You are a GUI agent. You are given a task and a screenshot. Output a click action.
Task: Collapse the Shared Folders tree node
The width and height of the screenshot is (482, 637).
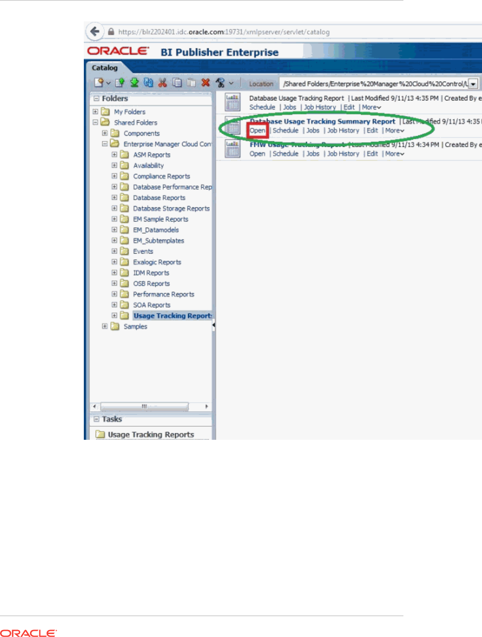[95, 123]
